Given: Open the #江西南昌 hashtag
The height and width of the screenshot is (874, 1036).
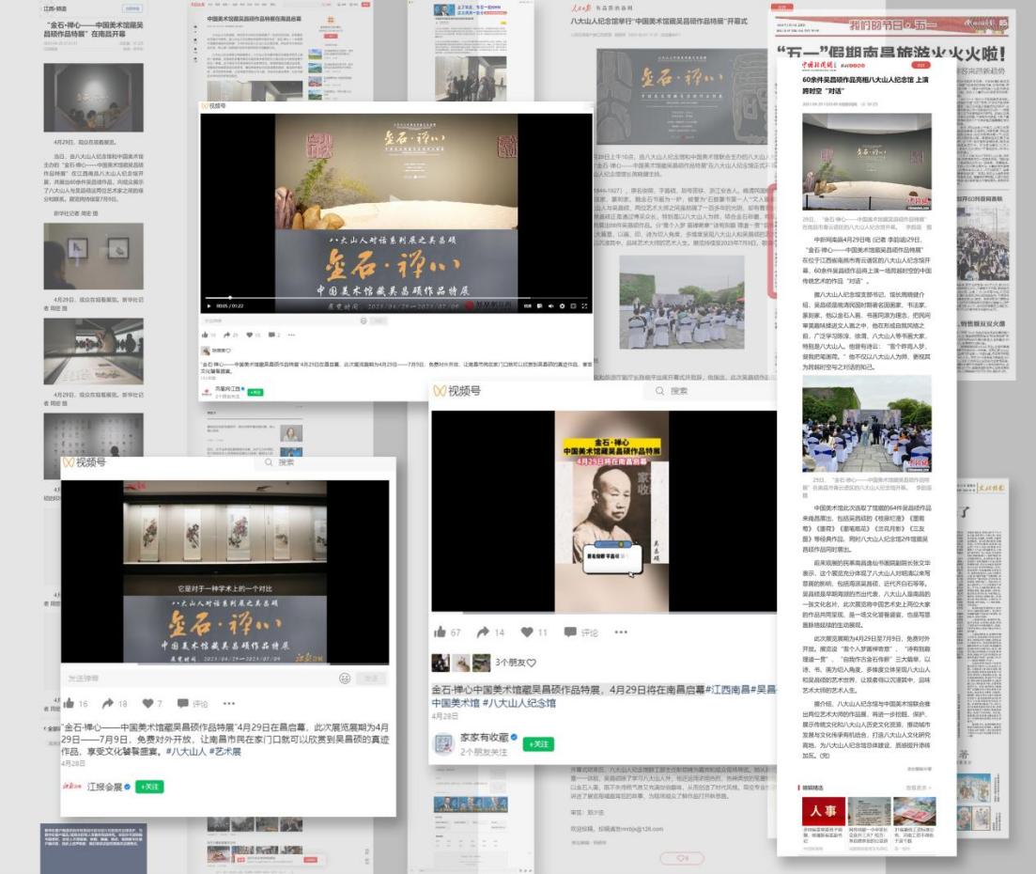Looking at the screenshot, I should coord(729,690).
